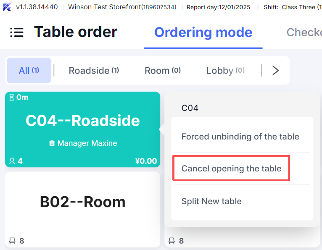
Task: Filter tables by Lobby area
Action: point(225,71)
